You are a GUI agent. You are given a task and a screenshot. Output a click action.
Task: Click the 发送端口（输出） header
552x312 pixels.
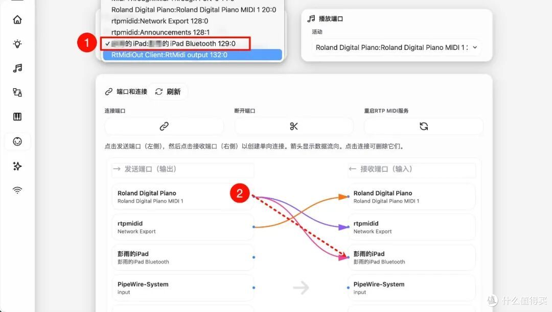[x=182, y=169]
